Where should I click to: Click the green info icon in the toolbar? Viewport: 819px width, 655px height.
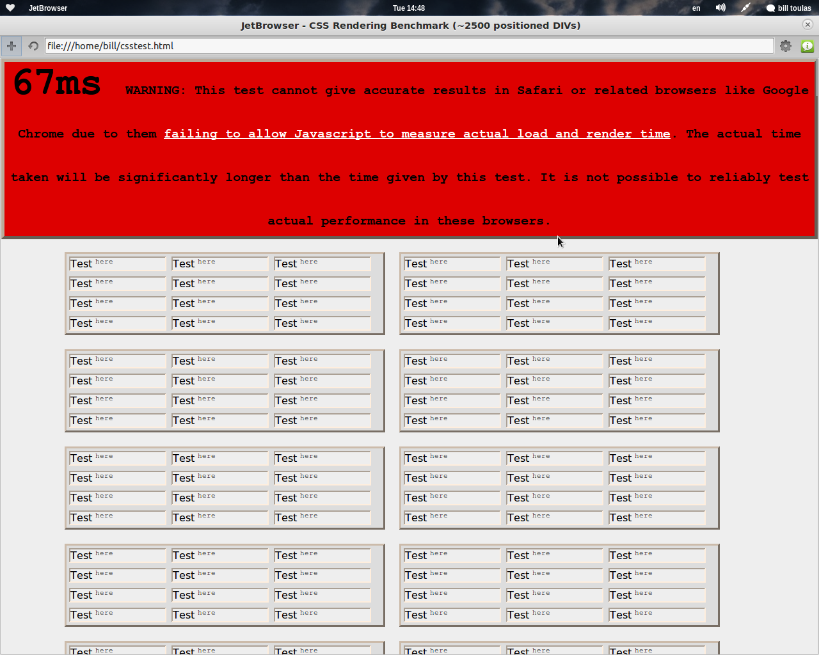(807, 46)
